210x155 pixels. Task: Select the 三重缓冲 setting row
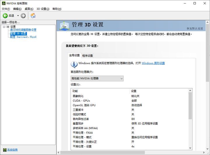129,110
